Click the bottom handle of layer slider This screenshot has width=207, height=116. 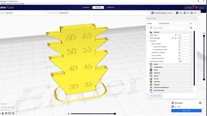[204, 79]
